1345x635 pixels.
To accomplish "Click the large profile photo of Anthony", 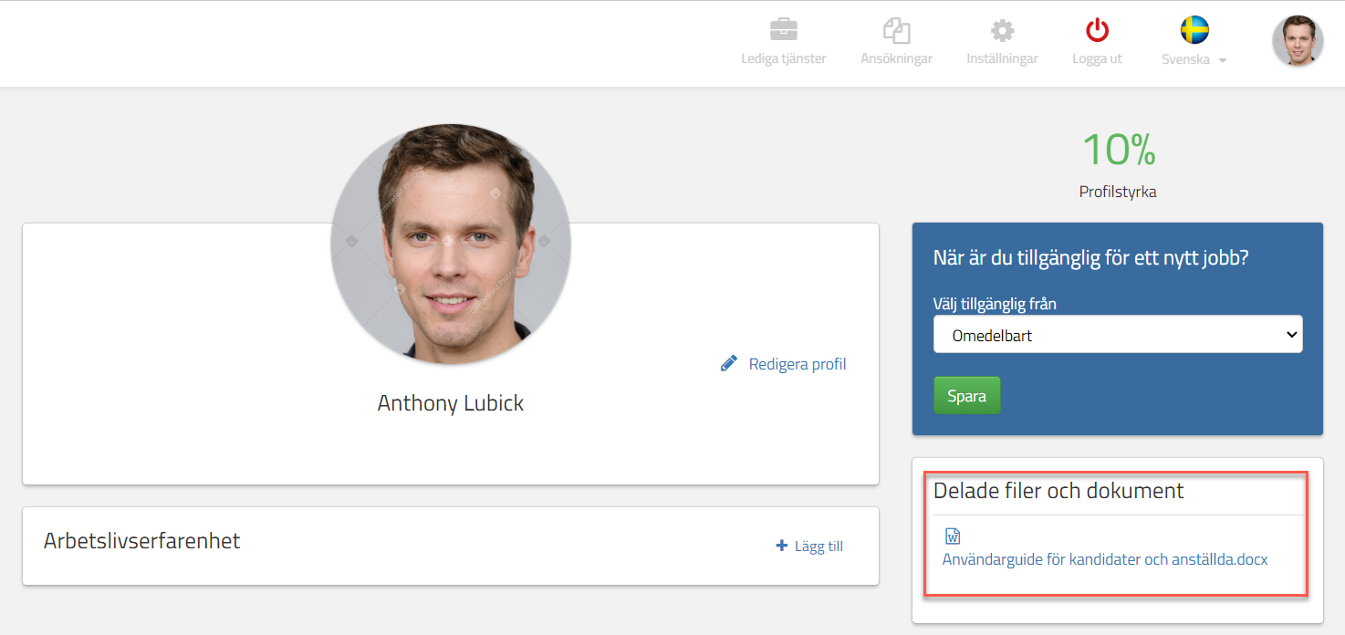I will tap(451, 244).
